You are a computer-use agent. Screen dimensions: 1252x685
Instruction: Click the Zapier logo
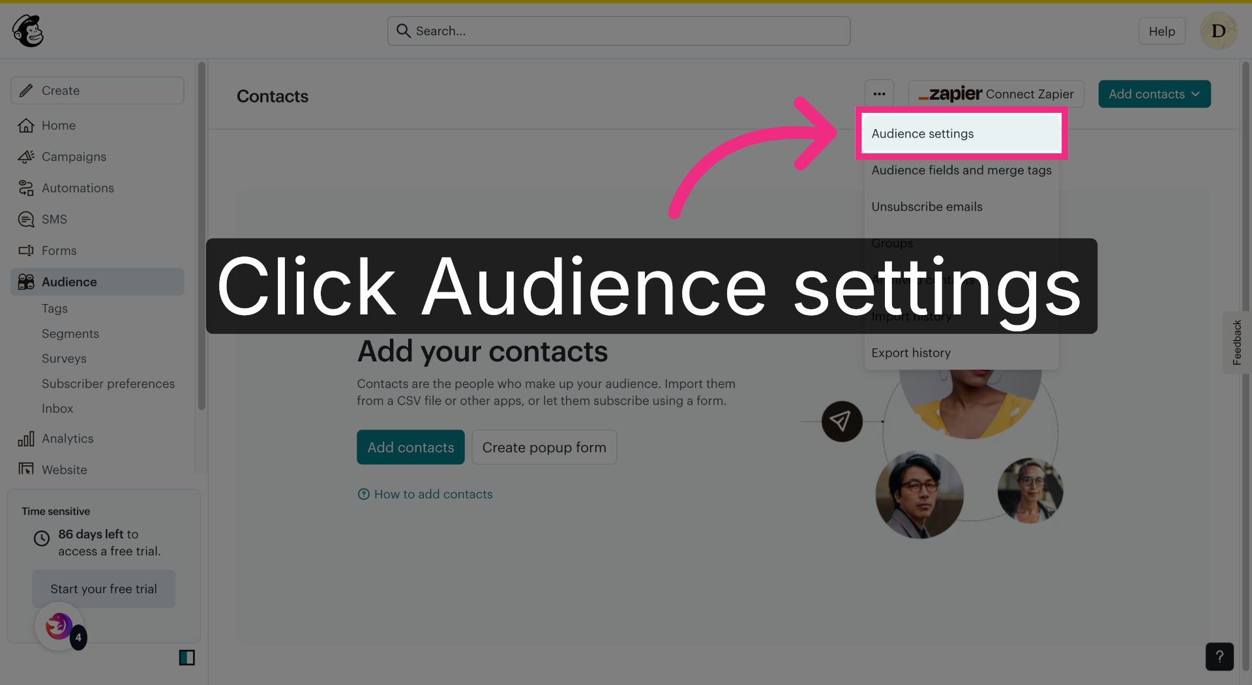tap(950, 94)
